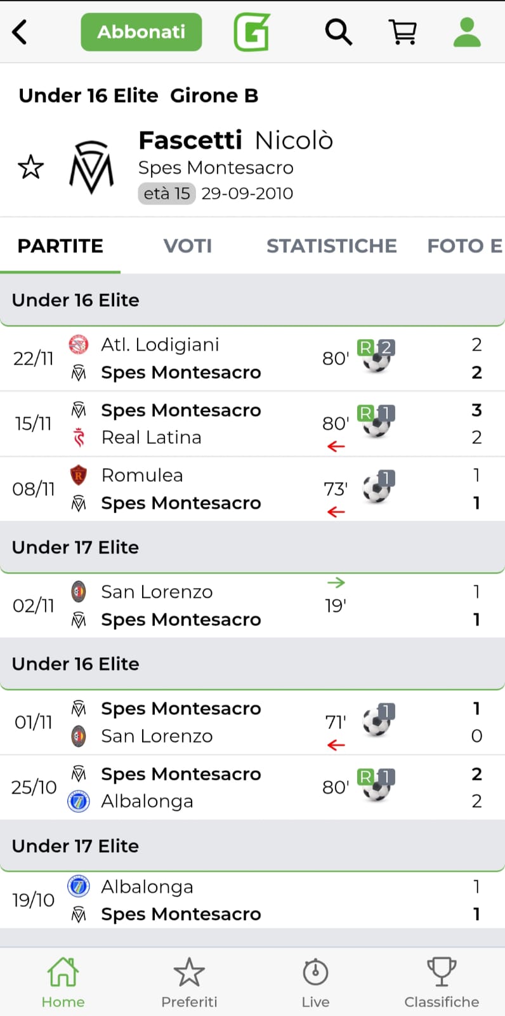Switch to the VOTI tab
Screen dimensions: 505x1016
[x=188, y=246]
